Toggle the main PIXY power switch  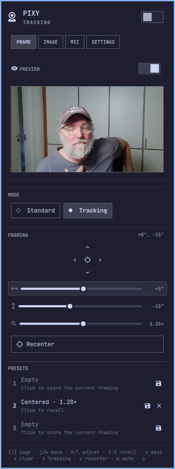152,17
